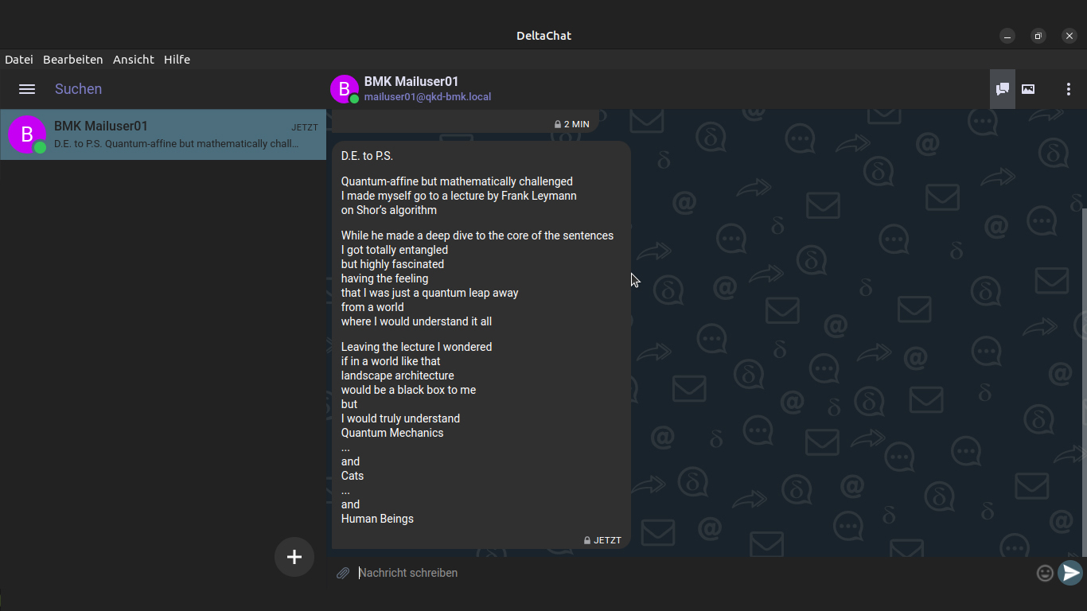Start a new chat with plus button
The height and width of the screenshot is (611, 1087).
pyautogui.click(x=294, y=557)
